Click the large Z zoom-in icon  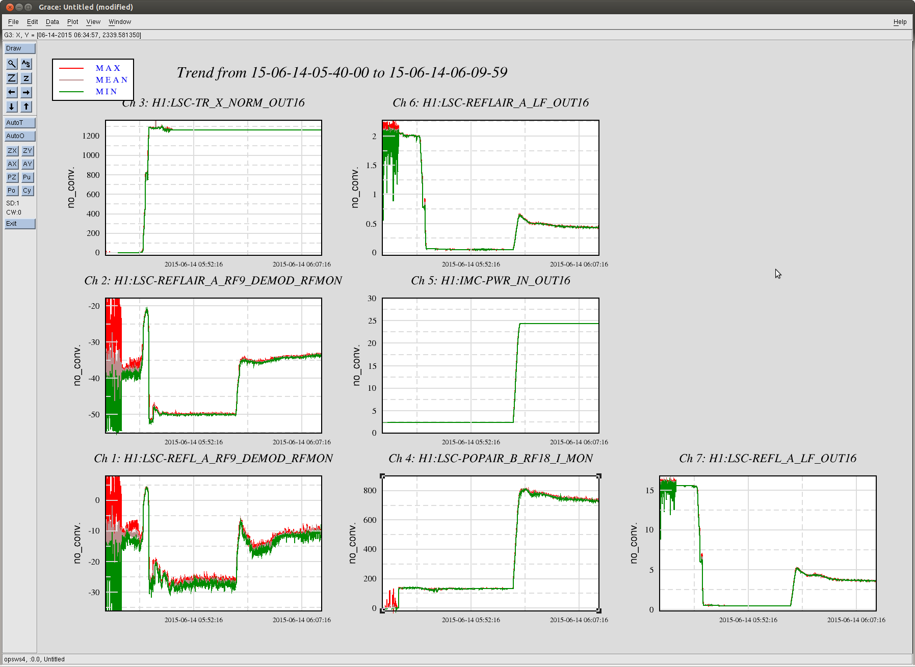tap(12, 78)
